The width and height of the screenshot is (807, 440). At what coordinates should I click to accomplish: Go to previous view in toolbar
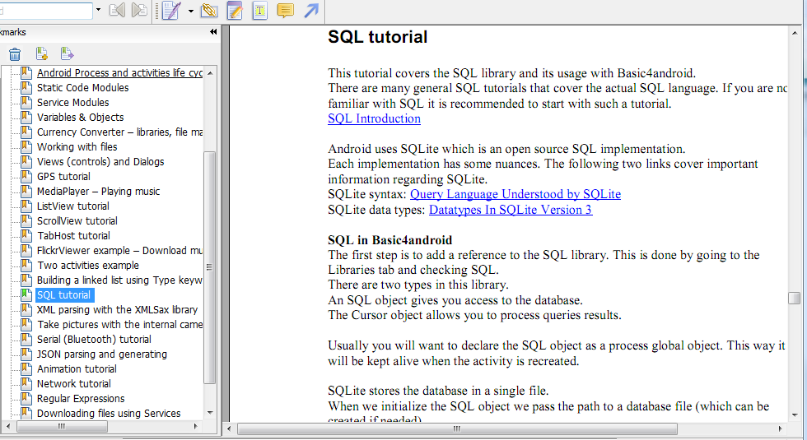click(117, 10)
